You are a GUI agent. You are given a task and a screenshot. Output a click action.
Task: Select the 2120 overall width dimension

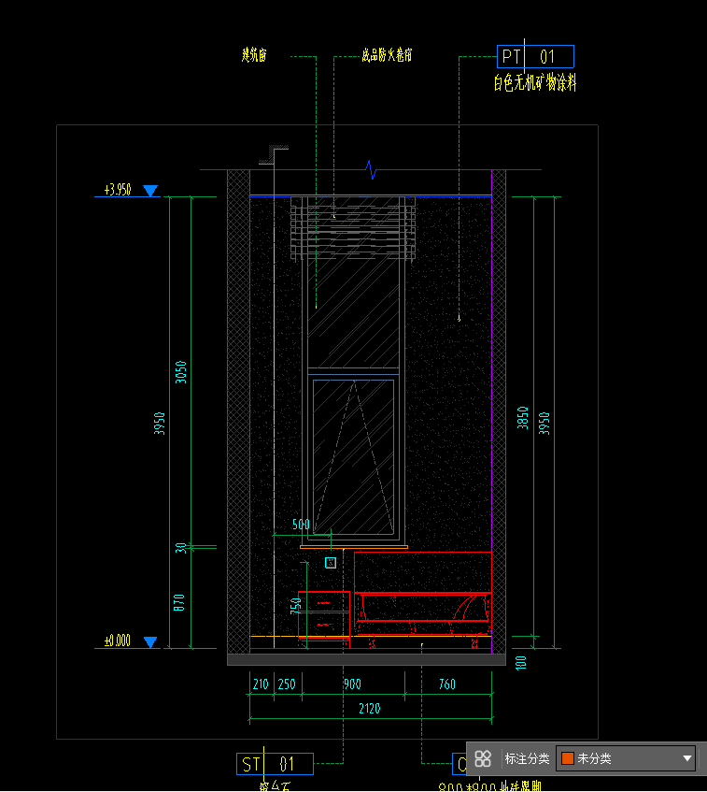(370, 709)
